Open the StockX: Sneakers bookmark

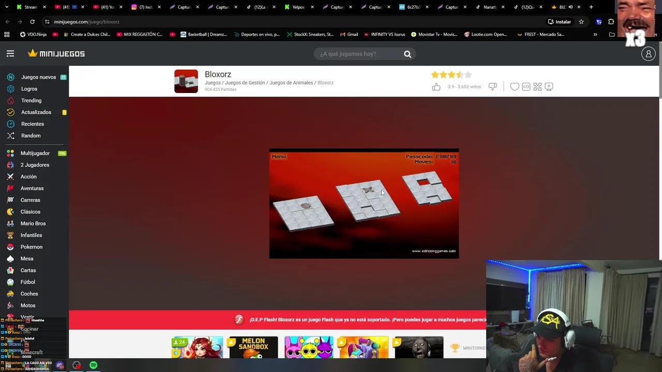pos(310,35)
